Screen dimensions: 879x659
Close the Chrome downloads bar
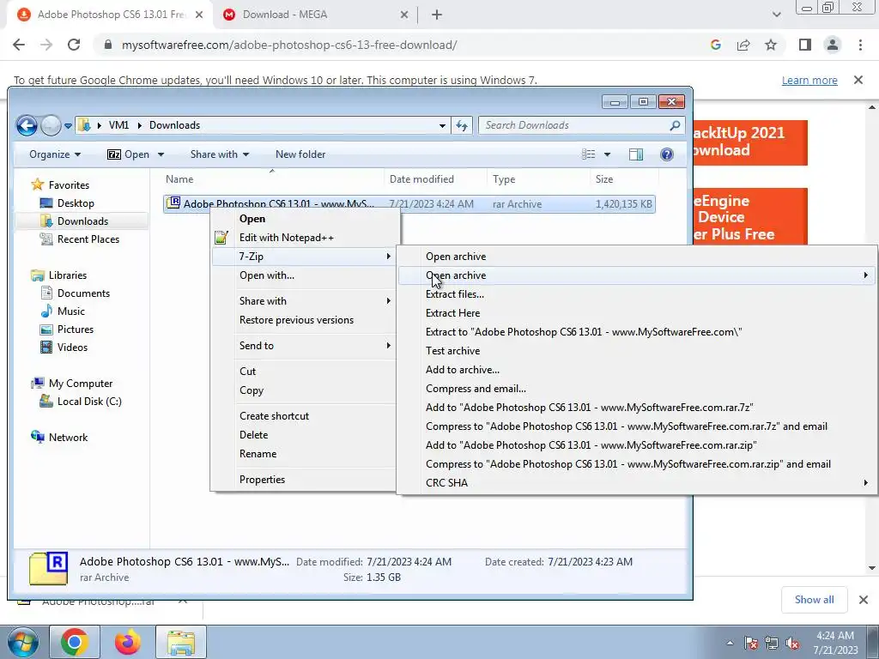pos(864,600)
